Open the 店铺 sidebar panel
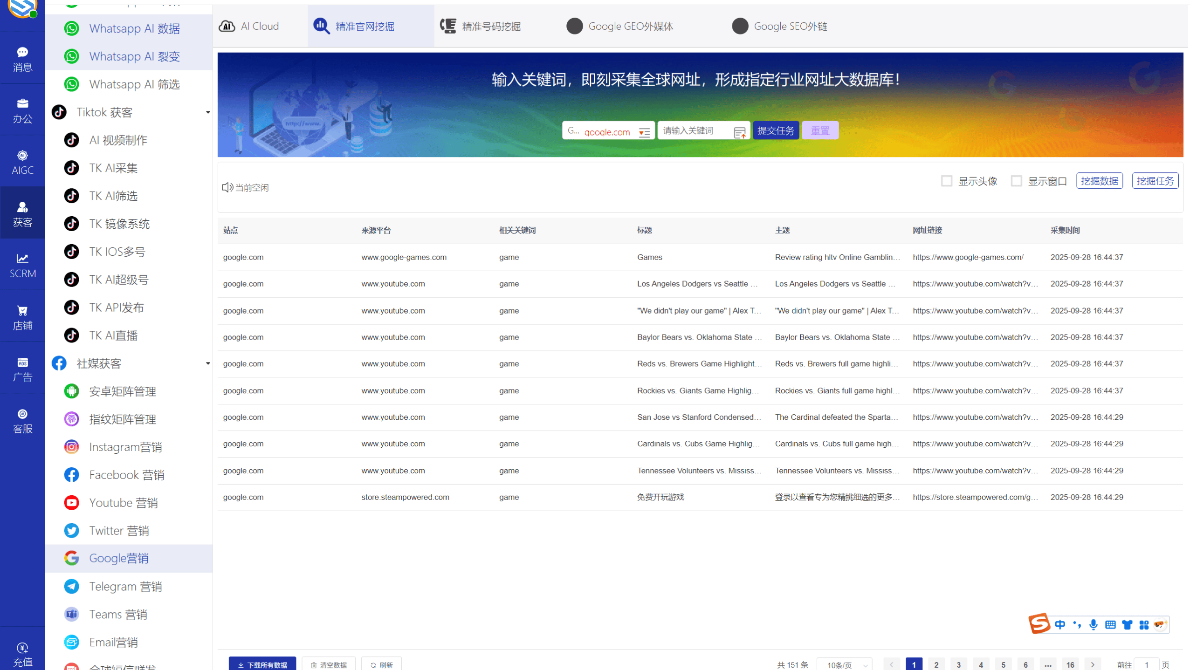This screenshot has height=670, width=1190. click(22, 317)
